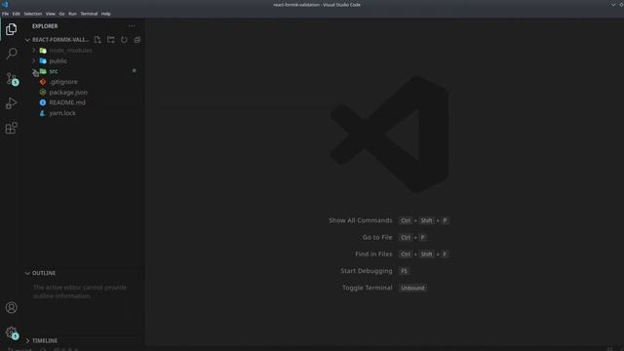Click the Unbound keybinding badge
The width and height of the screenshot is (624, 351).
coord(412,288)
